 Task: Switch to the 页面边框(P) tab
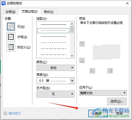[30, 12]
